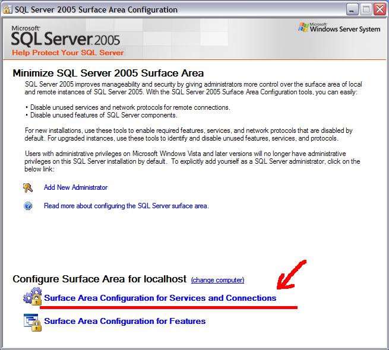This screenshot has width=389, height=350.
Task: Minimize the Surface Area Configuration window
Action: tap(352, 9)
